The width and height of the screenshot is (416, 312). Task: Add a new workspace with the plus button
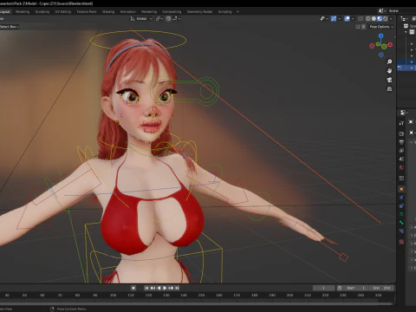tap(237, 12)
